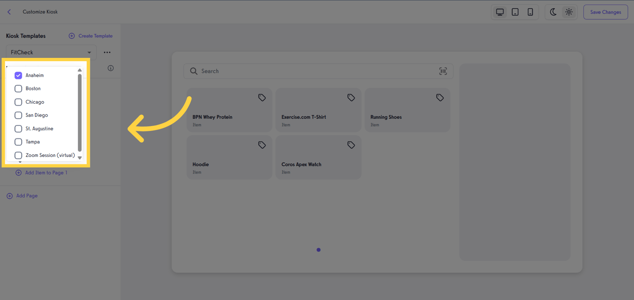The image size is (634, 300).
Task: Click the info icon below Create Template
Action: [110, 68]
